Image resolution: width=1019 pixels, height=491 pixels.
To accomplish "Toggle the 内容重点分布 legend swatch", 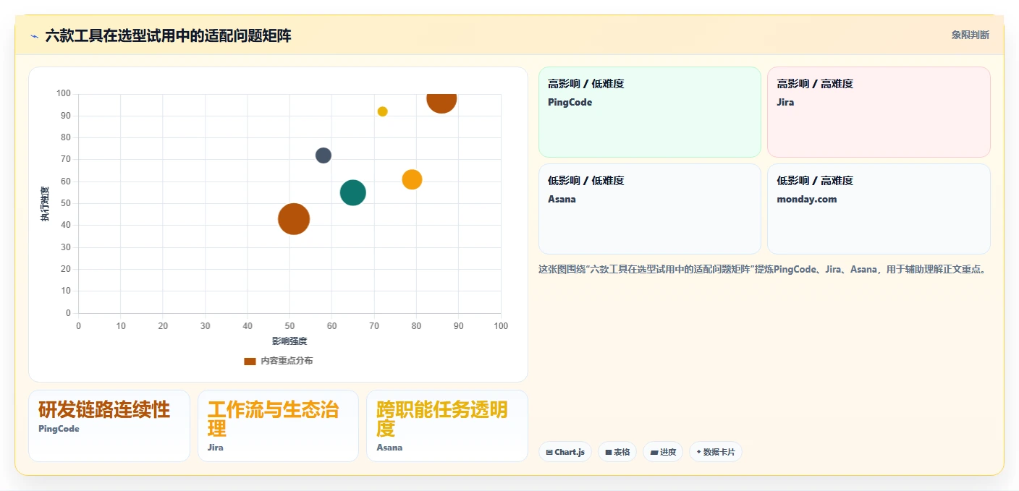I will [x=250, y=361].
